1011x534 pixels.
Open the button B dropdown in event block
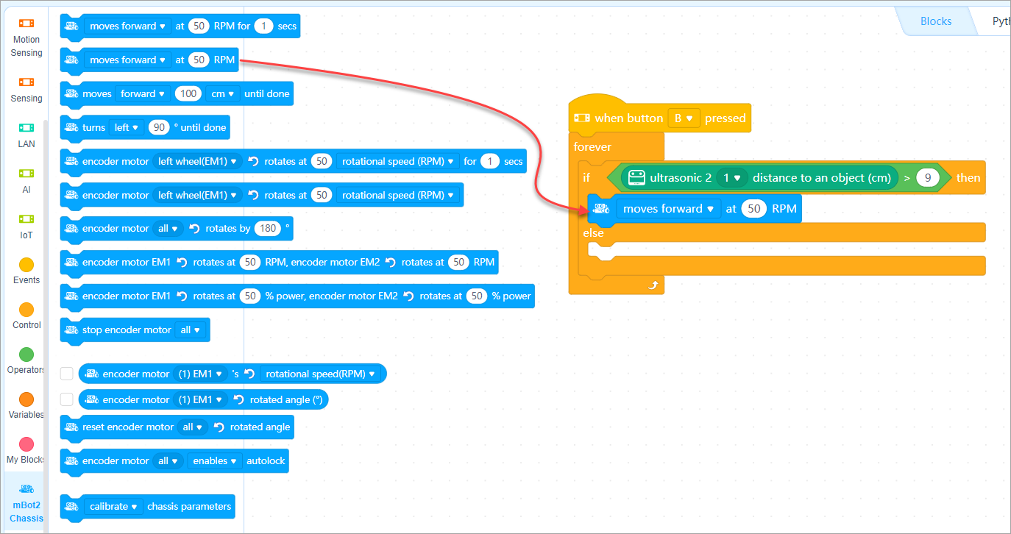click(x=684, y=118)
